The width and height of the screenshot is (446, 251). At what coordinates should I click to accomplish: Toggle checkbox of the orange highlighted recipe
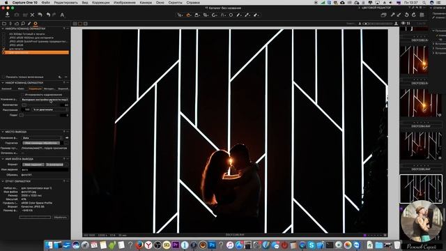3,52
